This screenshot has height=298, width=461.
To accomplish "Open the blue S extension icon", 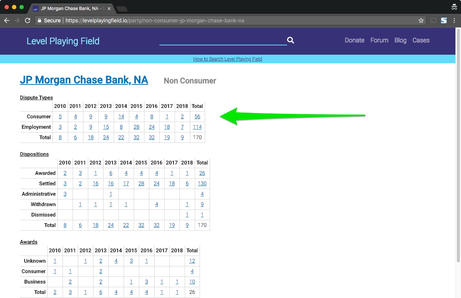I will click(x=444, y=20).
